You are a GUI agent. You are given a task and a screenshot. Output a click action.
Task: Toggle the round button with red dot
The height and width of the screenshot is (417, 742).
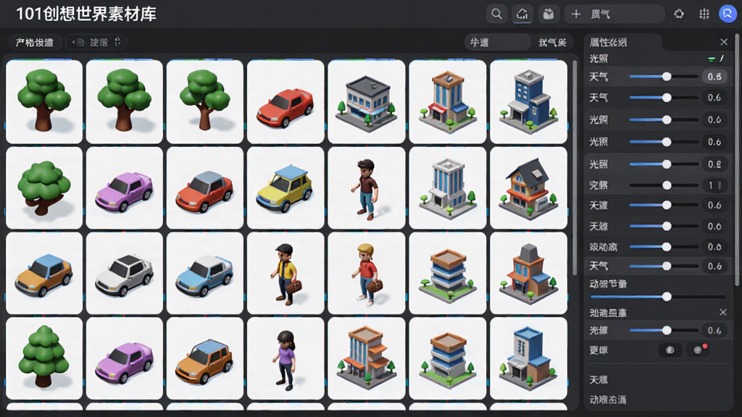[x=698, y=350]
